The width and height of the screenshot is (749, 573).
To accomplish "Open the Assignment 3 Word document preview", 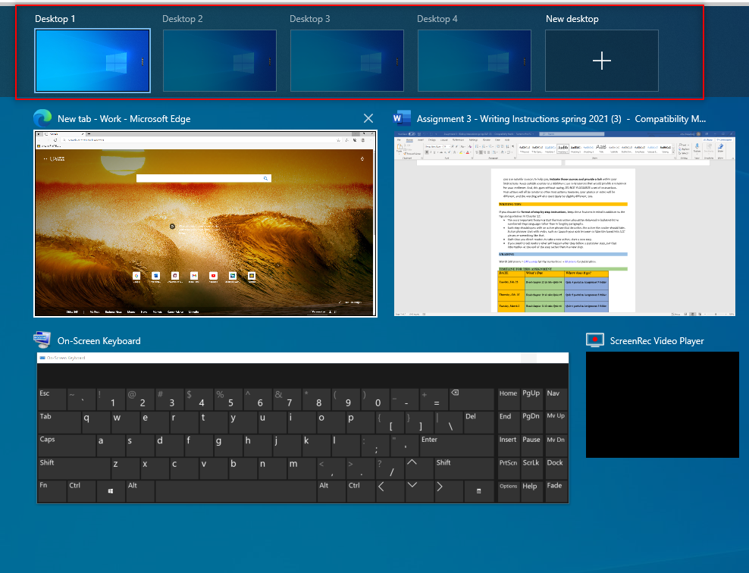I will 565,224.
